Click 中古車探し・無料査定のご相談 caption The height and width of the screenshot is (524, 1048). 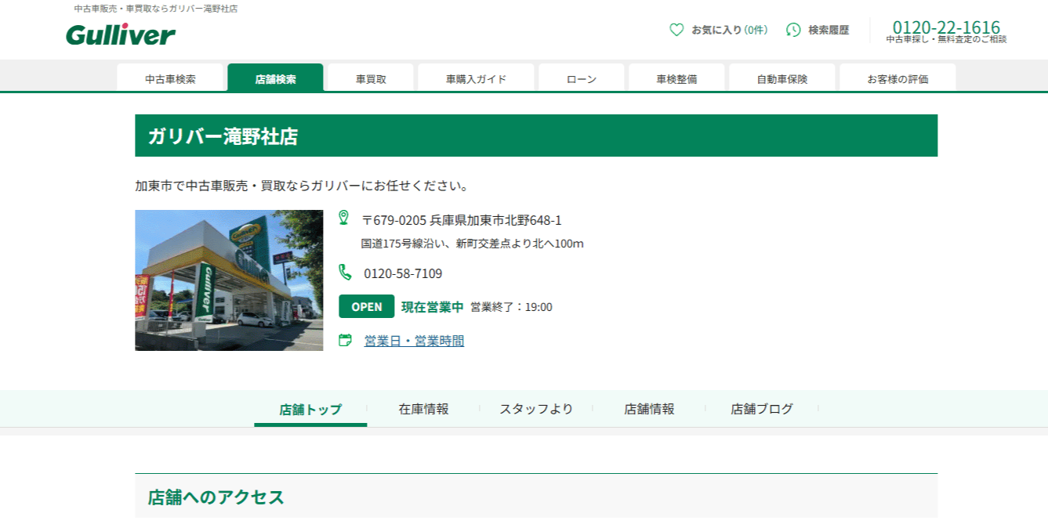[x=946, y=39]
